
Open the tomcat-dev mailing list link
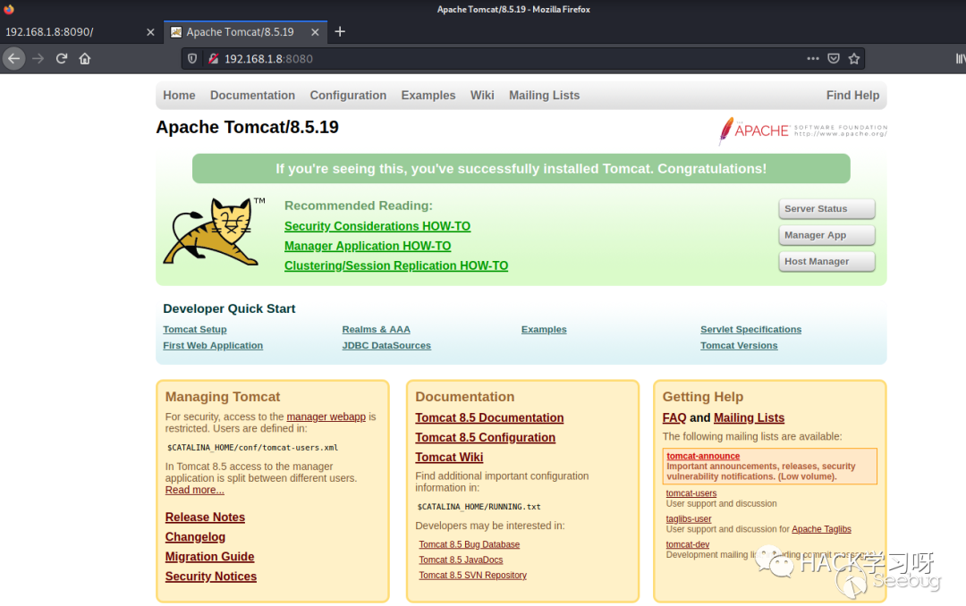click(688, 544)
